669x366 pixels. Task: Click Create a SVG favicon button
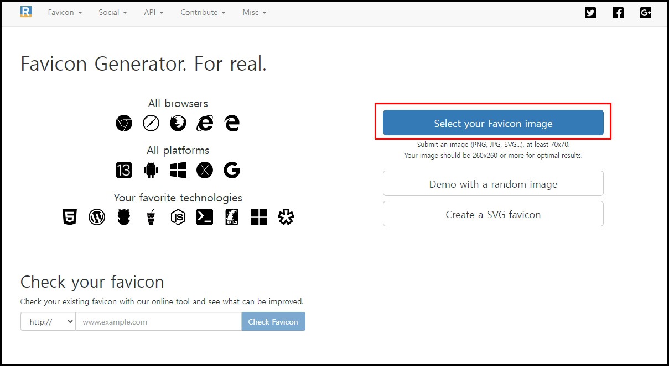[493, 214]
